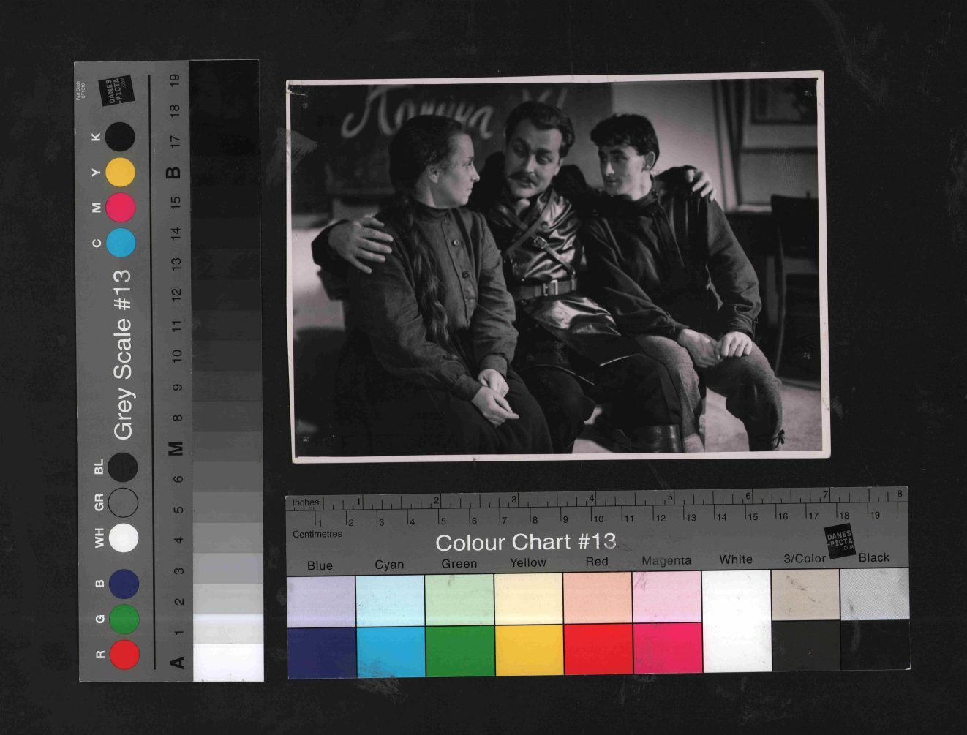The height and width of the screenshot is (735, 967).
Task: Click the "Colour Chart #13" title text
Action: click(x=525, y=542)
